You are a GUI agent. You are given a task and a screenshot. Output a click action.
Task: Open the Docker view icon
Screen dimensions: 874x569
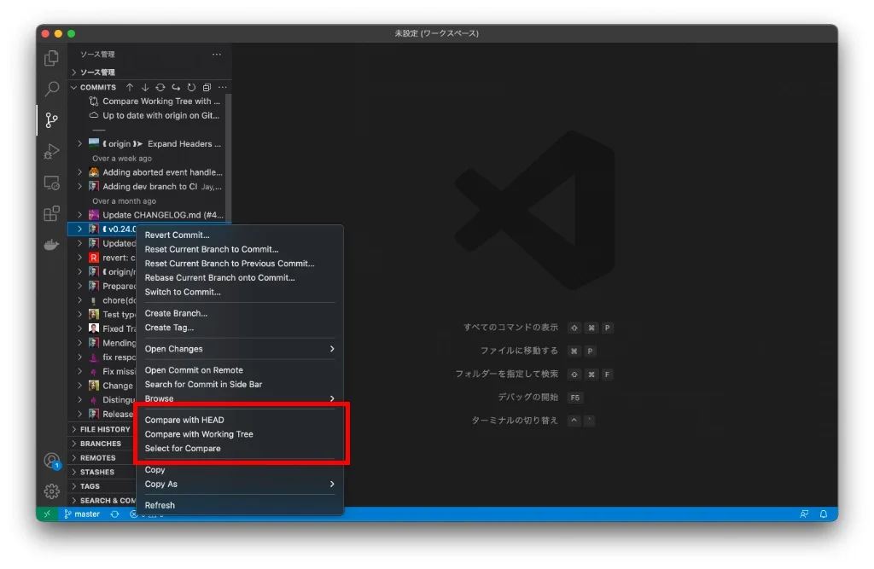[x=52, y=245]
